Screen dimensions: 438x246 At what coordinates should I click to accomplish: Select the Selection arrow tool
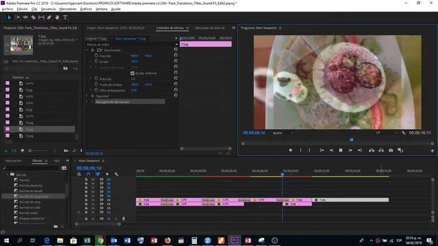coord(9,18)
